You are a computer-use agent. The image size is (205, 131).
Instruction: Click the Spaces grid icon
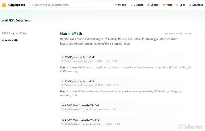coord(148,5)
